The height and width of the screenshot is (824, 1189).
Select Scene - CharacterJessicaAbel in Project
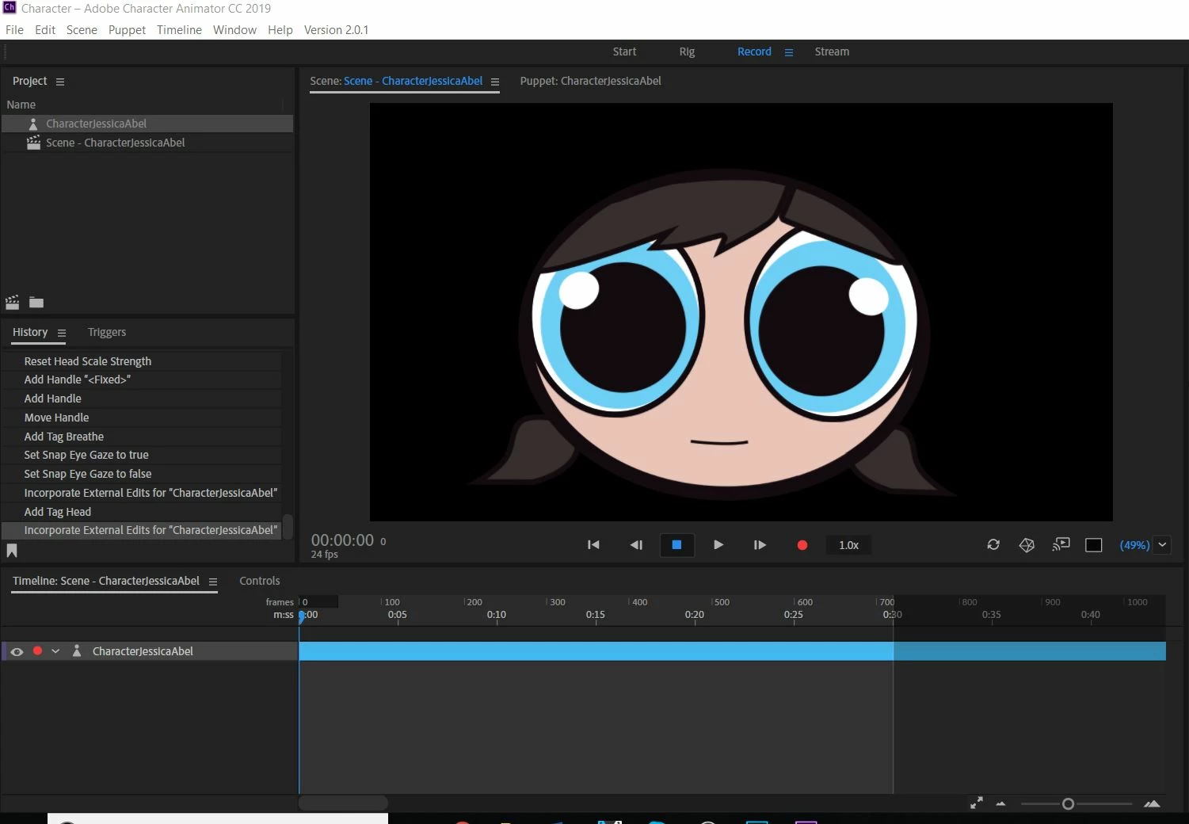pos(147,143)
